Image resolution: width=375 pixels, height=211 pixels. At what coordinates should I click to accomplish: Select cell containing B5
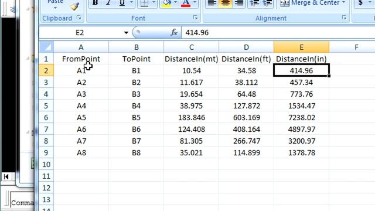(x=136, y=117)
